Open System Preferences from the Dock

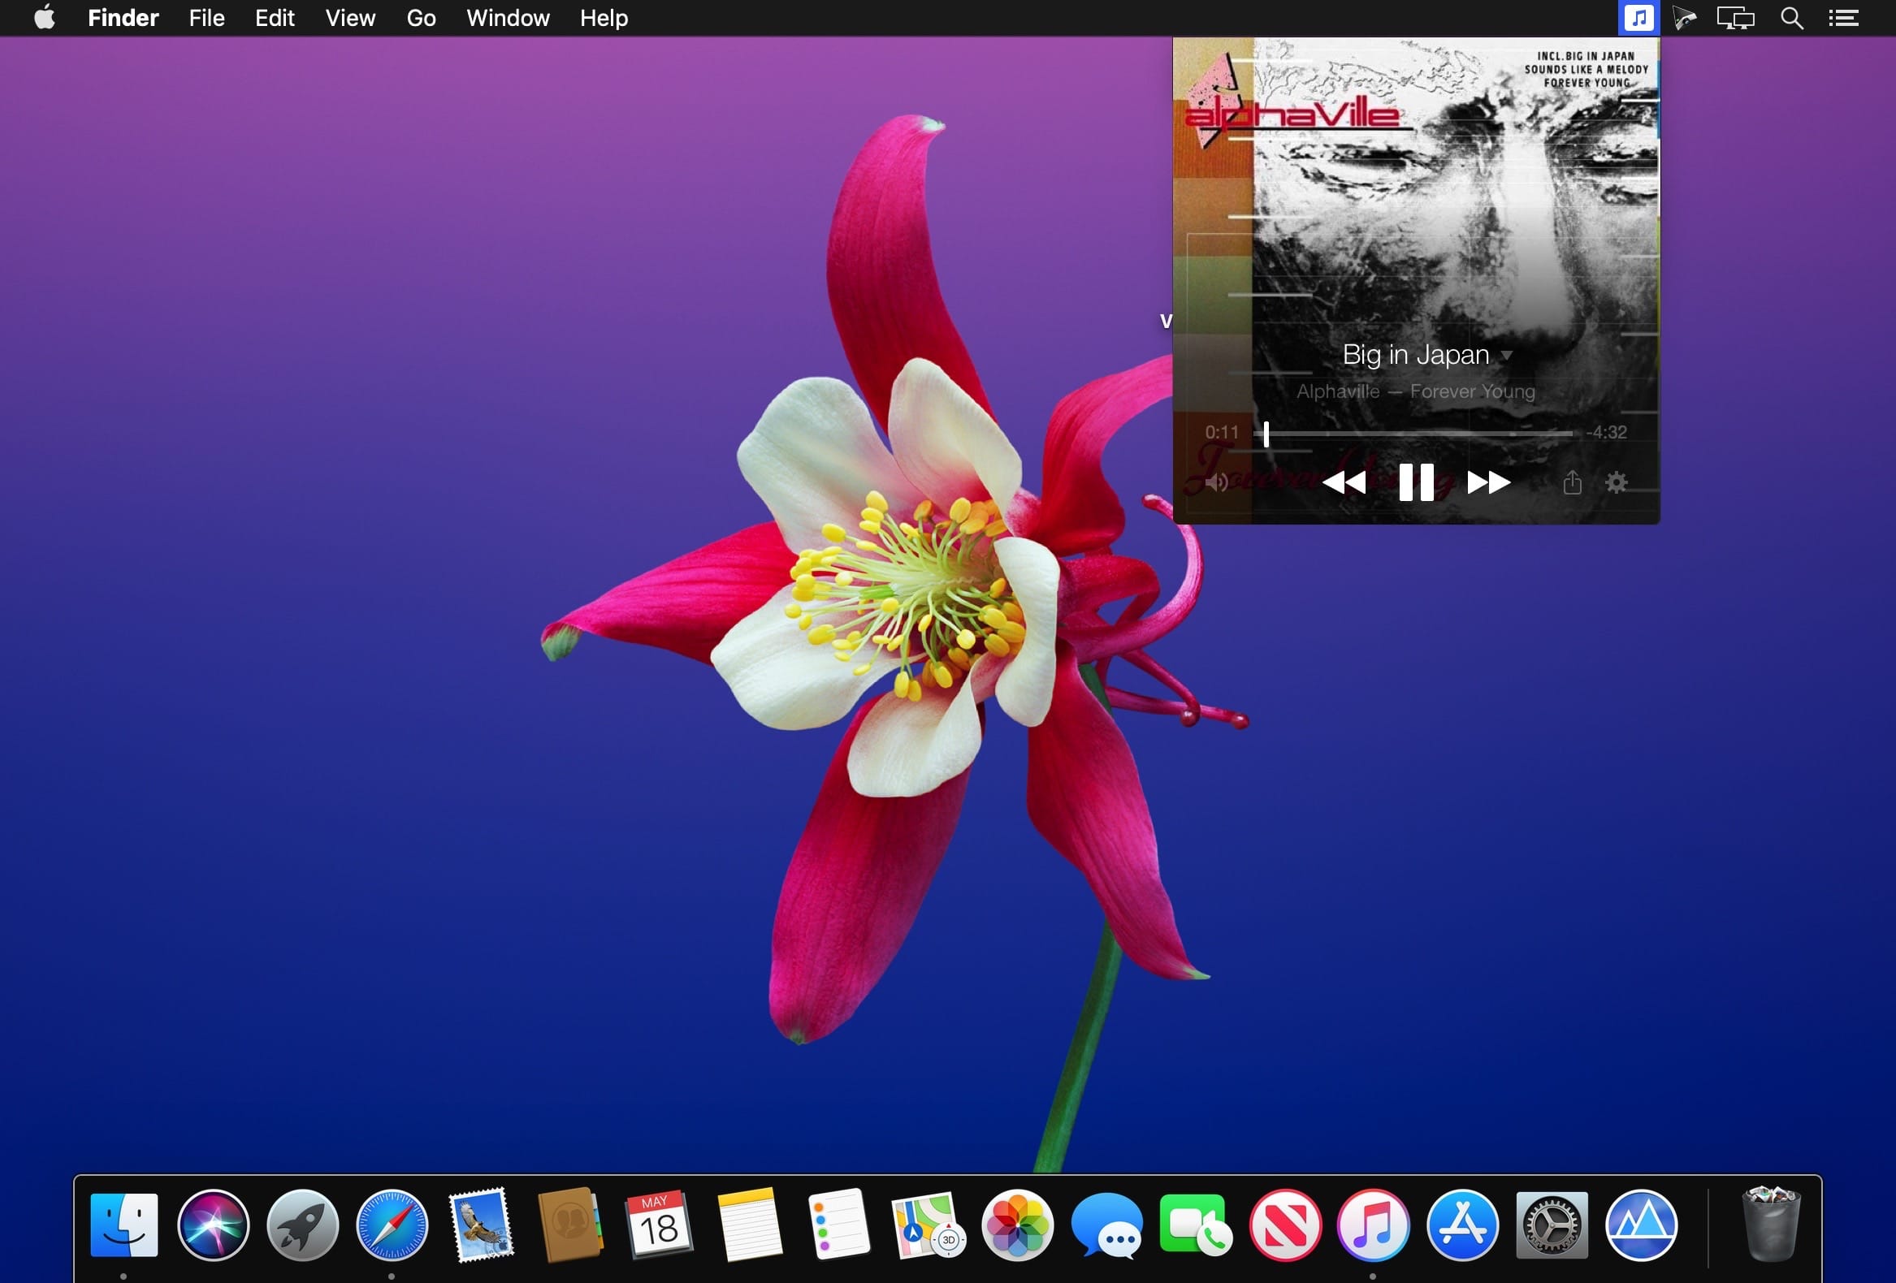(x=1552, y=1225)
